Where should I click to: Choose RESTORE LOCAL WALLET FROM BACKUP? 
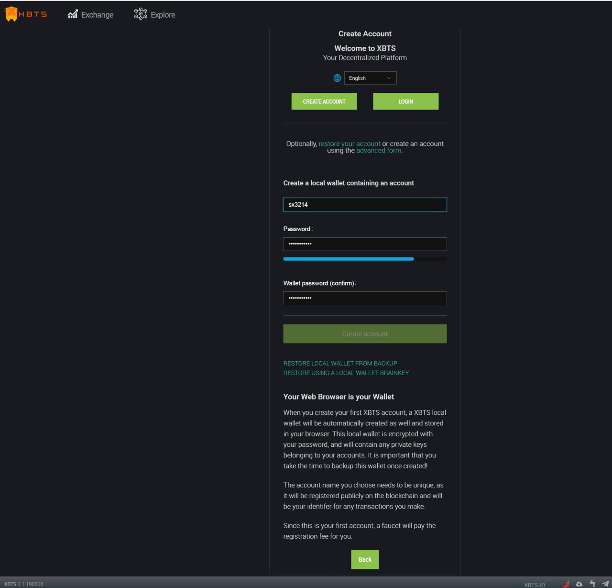click(x=340, y=364)
